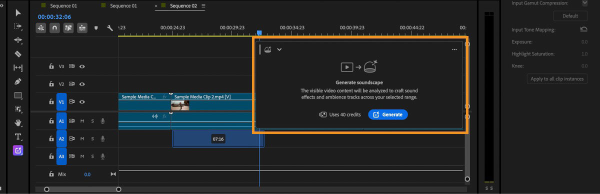Close the Sequence 02 tab
Screen dimensions: 600x194
pyautogui.click(x=156, y=6)
